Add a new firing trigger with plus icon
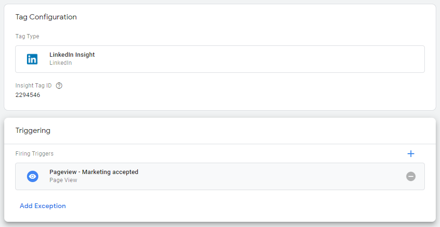440x227 pixels. coord(411,154)
